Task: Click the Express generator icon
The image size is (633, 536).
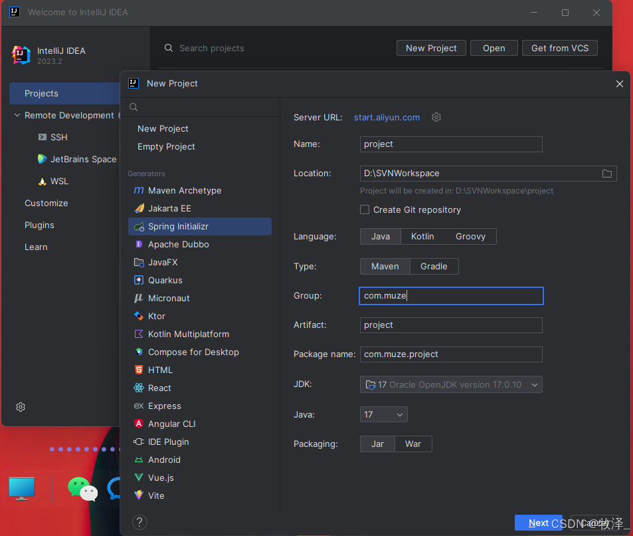Action: tap(139, 406)
